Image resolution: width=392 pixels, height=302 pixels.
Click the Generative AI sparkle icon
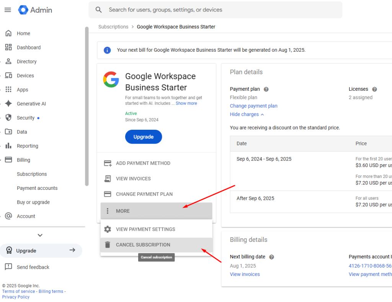point(8,103)
